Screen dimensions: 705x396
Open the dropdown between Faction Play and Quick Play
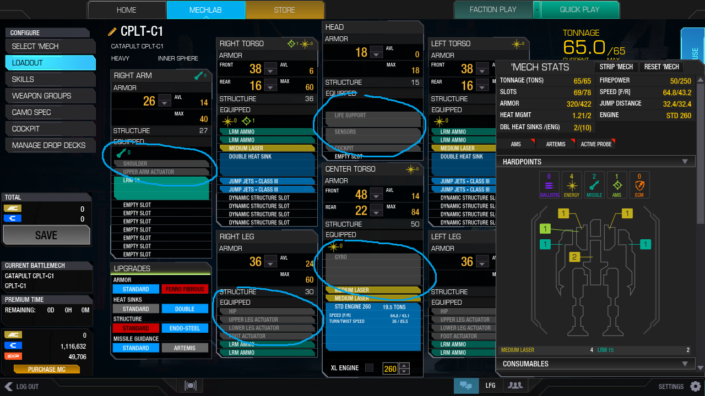[536, 10]
